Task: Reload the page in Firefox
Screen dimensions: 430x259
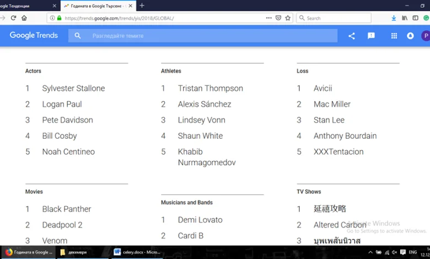Action: pyautogui.click(x=13, y=18)
